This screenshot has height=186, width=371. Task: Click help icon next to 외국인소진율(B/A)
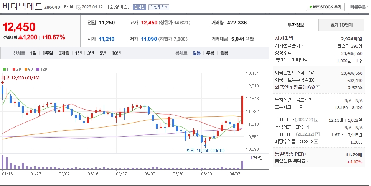coord(318,87)
